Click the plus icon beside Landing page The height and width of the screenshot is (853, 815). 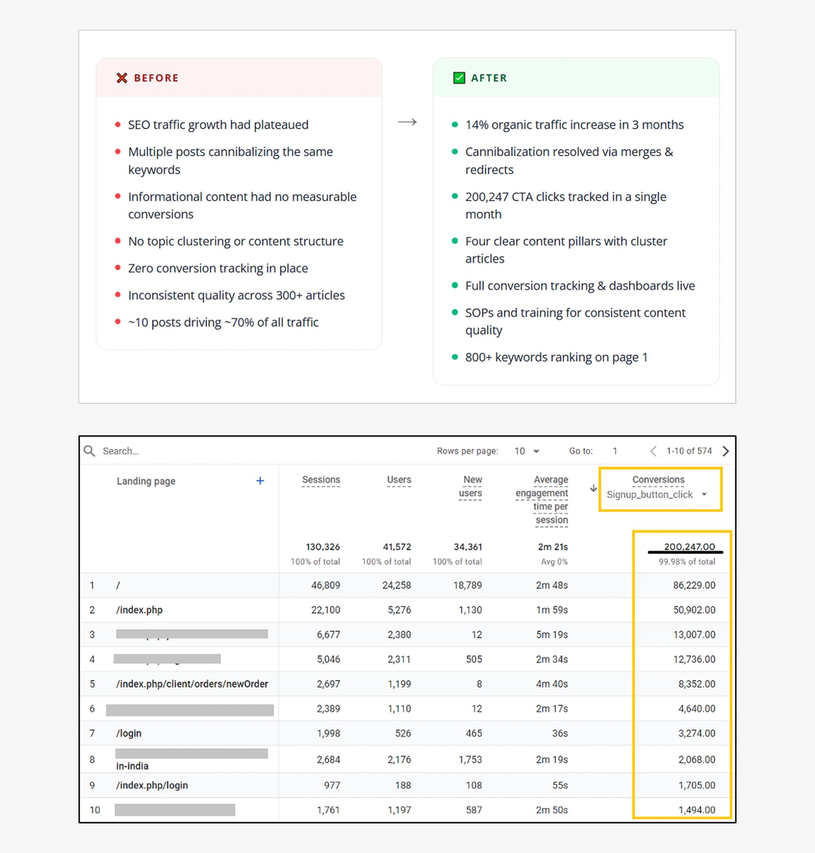pos(260,481)
